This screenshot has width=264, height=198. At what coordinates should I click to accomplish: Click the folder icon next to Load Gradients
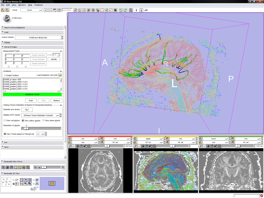60,75
